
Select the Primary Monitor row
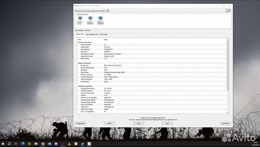152,45
